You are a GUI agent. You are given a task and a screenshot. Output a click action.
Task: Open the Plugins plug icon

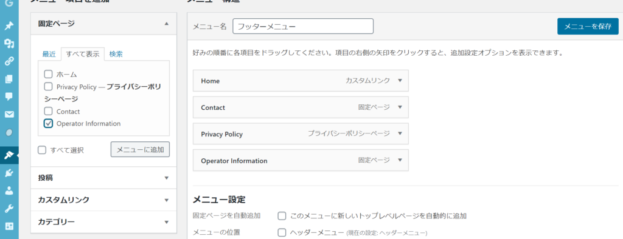coord(9,172)
